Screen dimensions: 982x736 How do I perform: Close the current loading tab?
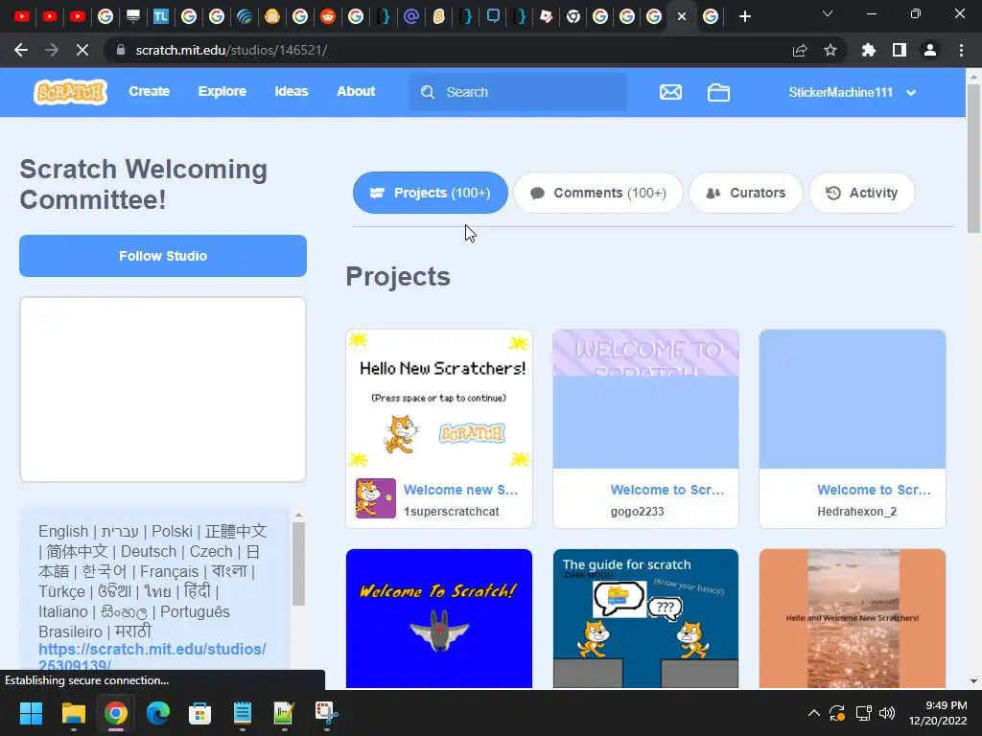click(x=682, y=16)
